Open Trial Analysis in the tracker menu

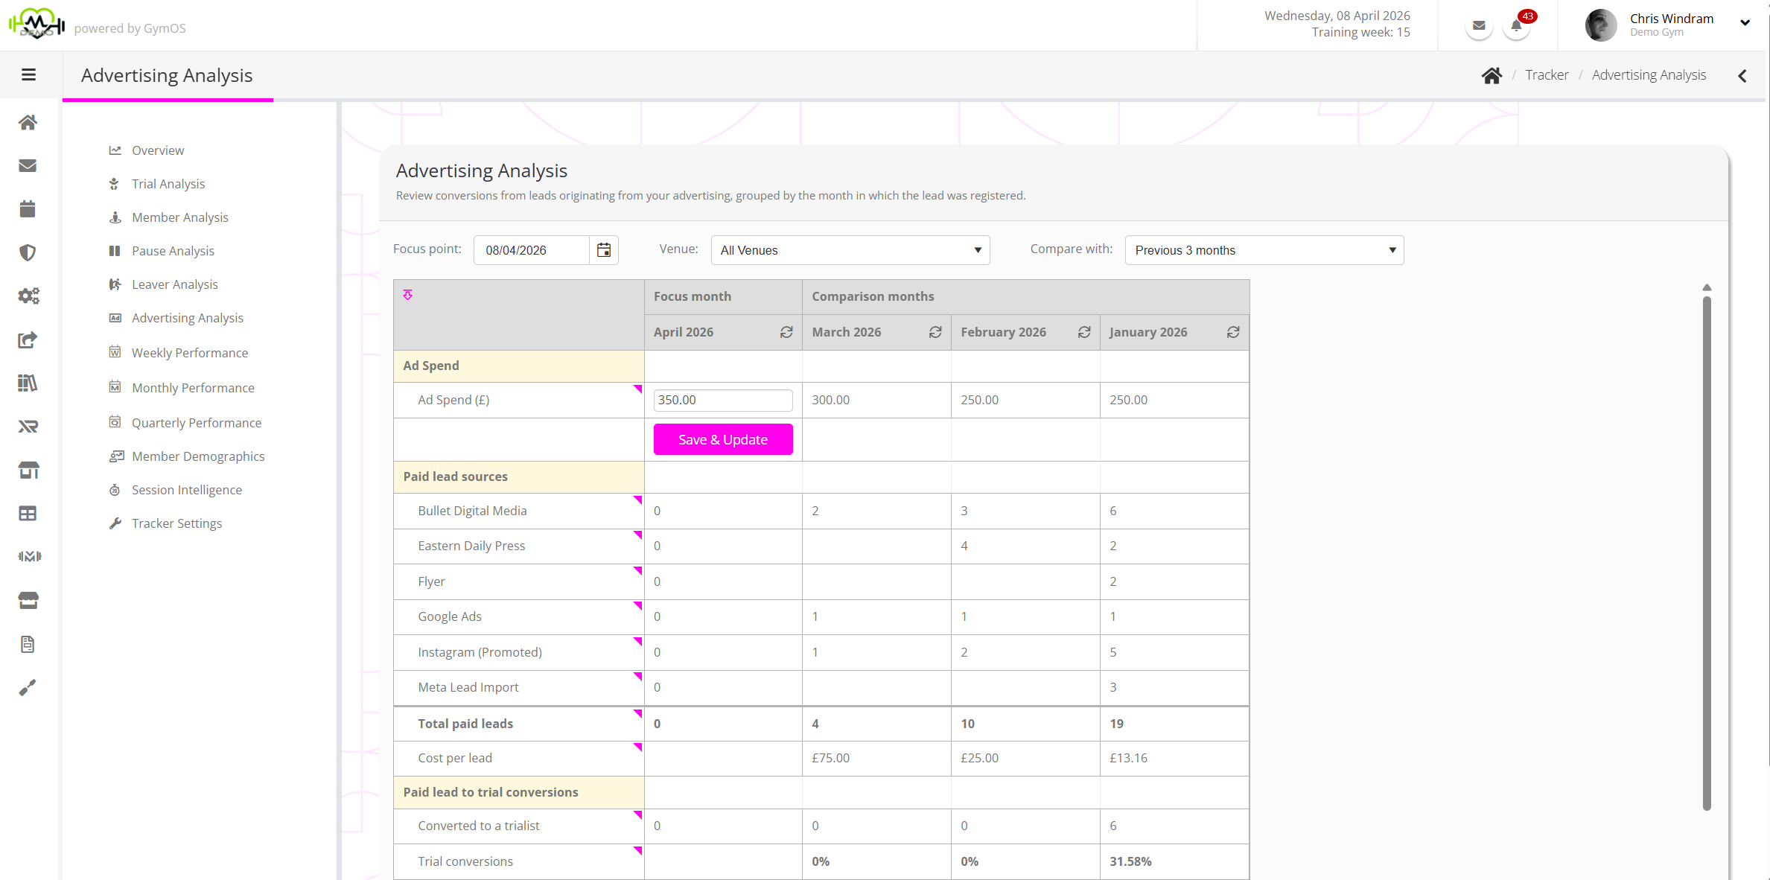pos(168,184)
